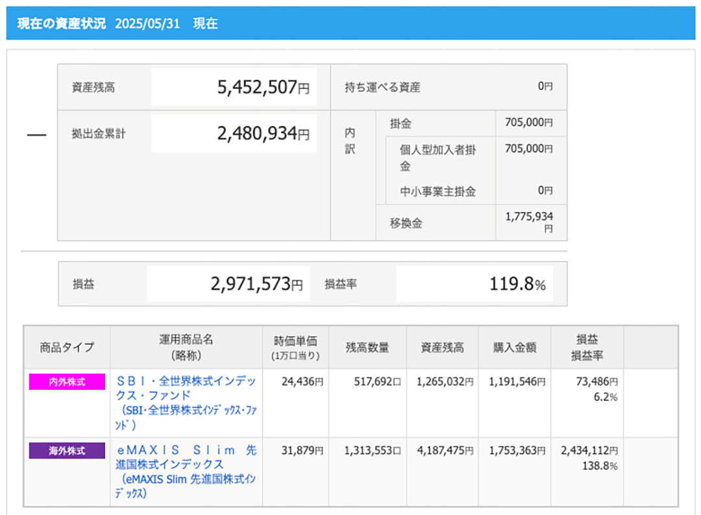Click the 損益 損益率 column header
Image resolution: width=701 pixels, height=515 pixels.
click(587, 348)
